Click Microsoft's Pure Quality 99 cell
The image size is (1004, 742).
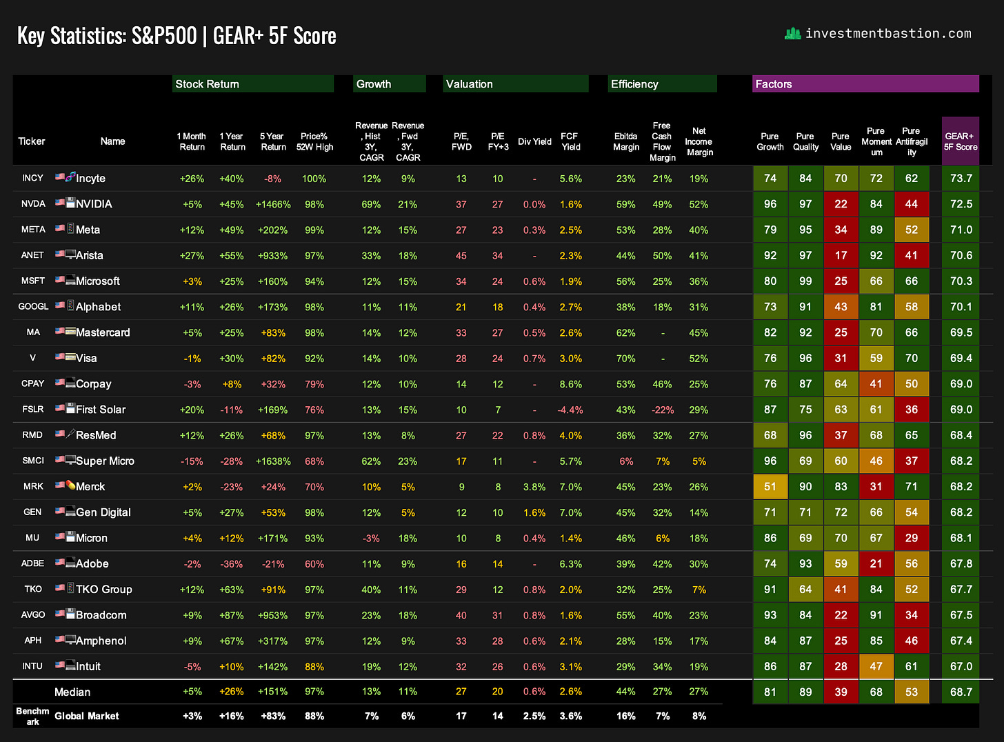point(805,281)
